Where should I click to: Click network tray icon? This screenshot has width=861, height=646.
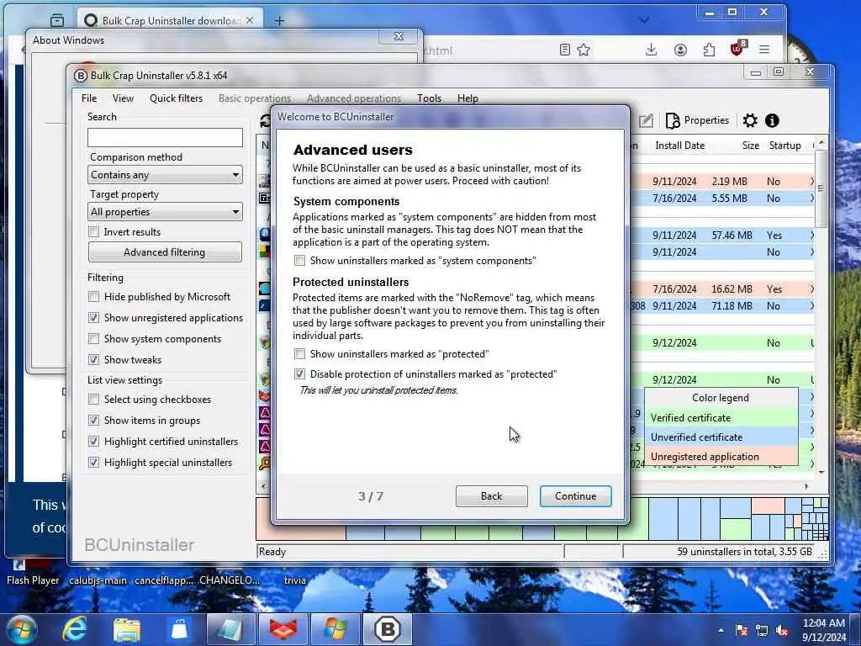point(762,630)
